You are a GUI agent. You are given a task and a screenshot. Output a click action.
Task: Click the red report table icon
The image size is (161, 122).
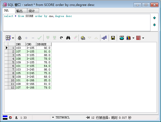coord(138,38)
